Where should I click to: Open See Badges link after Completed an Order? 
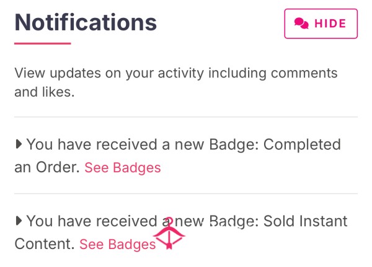pos(123,168)
